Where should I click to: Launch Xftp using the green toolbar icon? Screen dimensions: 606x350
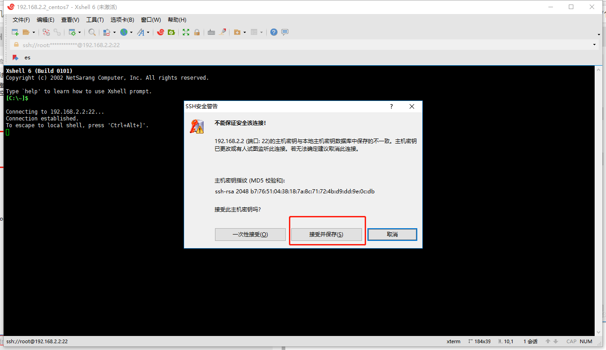coord(172,32)
